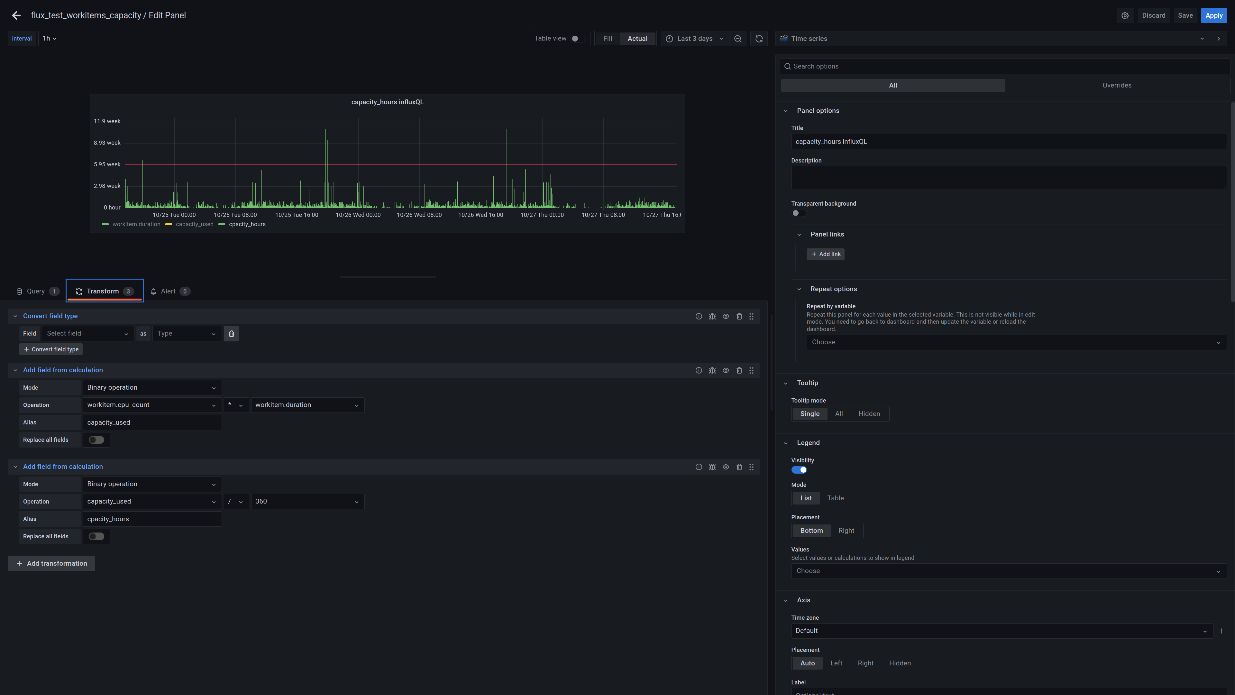
Task: Navigate back to the dashboard with the arrow
Action: click(16, 15)
